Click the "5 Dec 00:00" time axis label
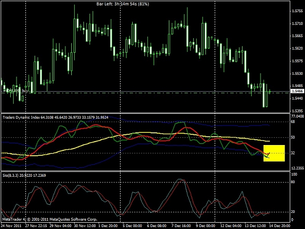This screenshot has height=229, width=305. (x=132, y=226)
